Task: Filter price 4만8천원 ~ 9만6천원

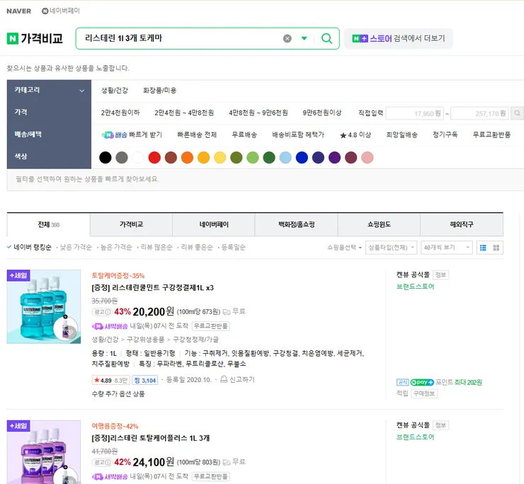Action: click(258, 113)
